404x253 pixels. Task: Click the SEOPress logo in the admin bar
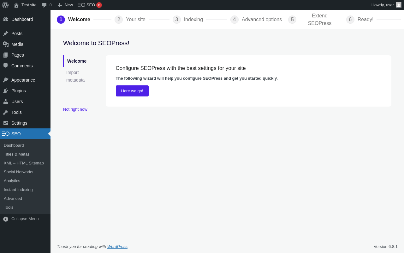click(x=81, y=5)
